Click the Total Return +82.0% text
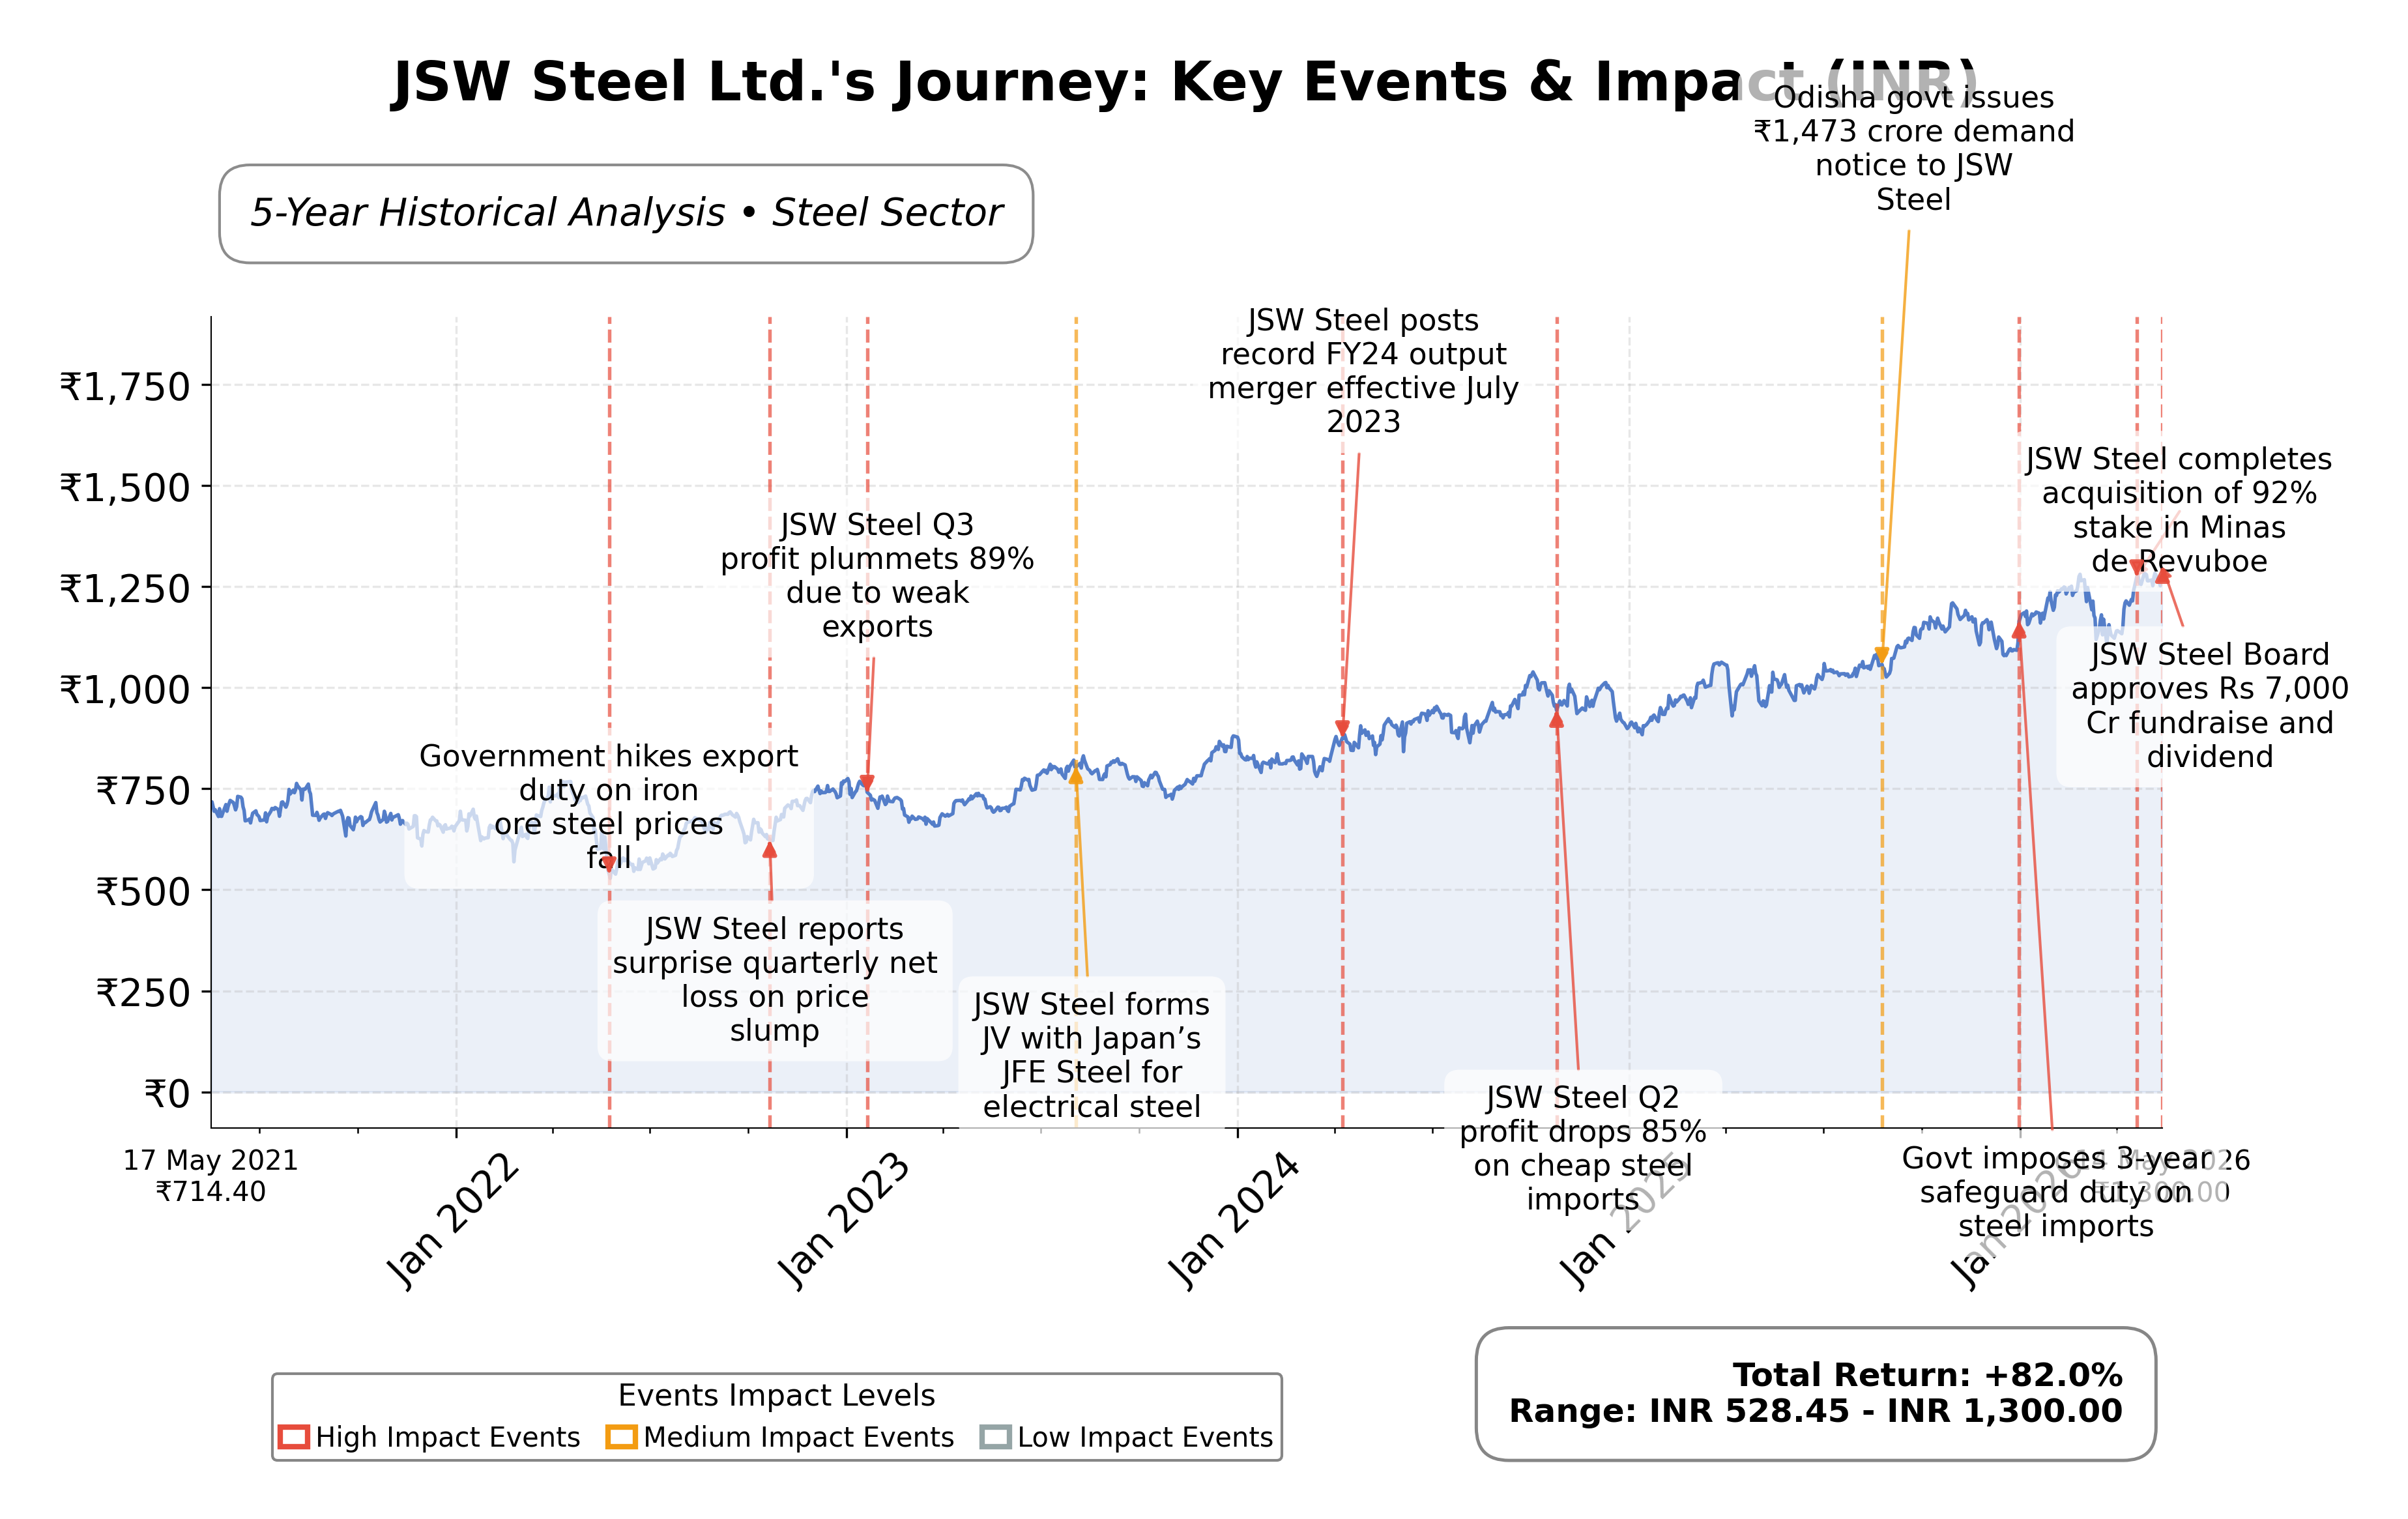This screenshot has width=2408, height=1519. pyautogui.click(x=1927, y=1375)
